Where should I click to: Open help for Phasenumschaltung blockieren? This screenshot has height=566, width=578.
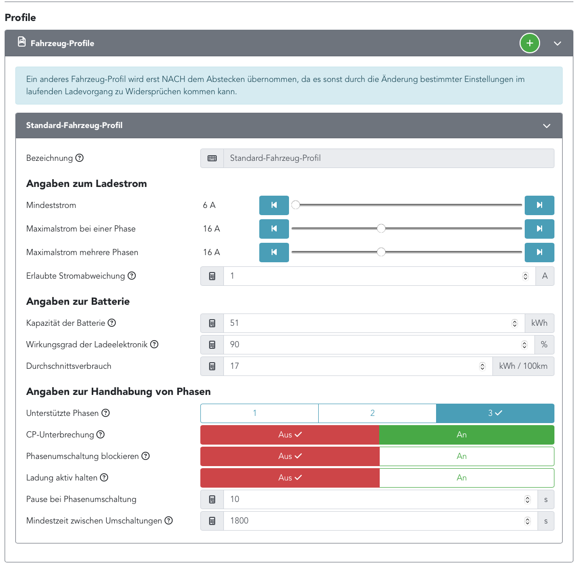tap(146, 456)
